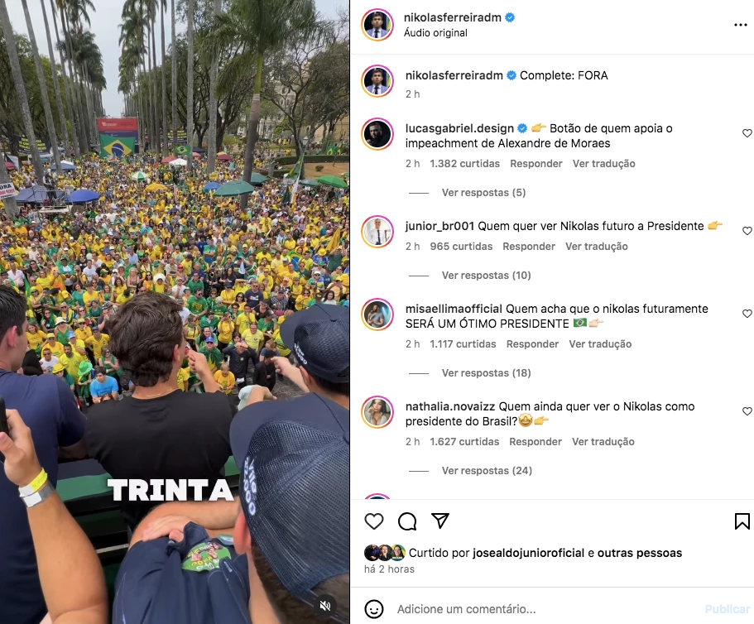754x624 pixels.
Task: Like the post with the heart icon
Action: click(x=373, y=521)
